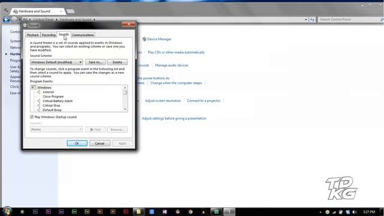Confirm the Sound dialog with OK
The width and height of the screenshot is (384, 216).
(77, 143)
